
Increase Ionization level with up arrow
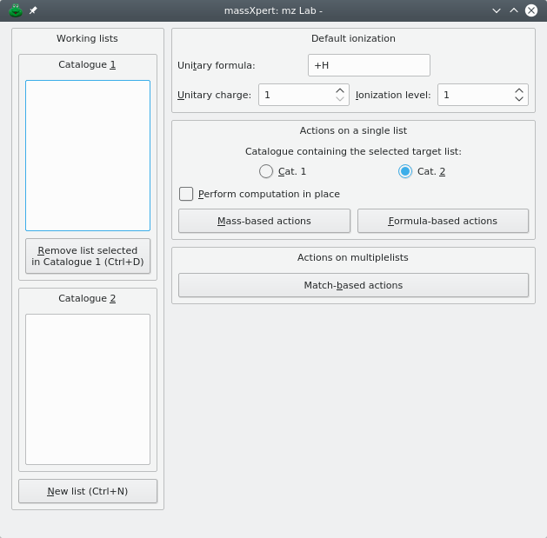pyautogui.click(x=519, y=90)
